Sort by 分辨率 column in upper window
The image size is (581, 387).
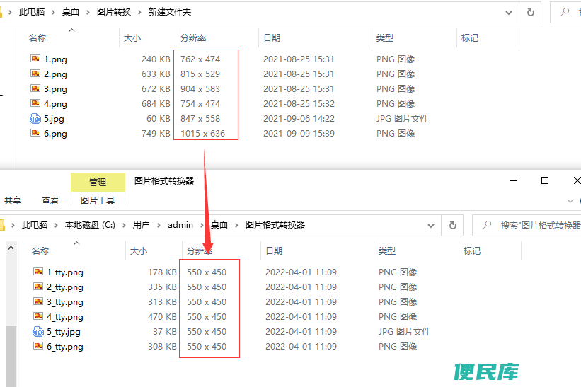pyautogui.click(x=193, y=37)
